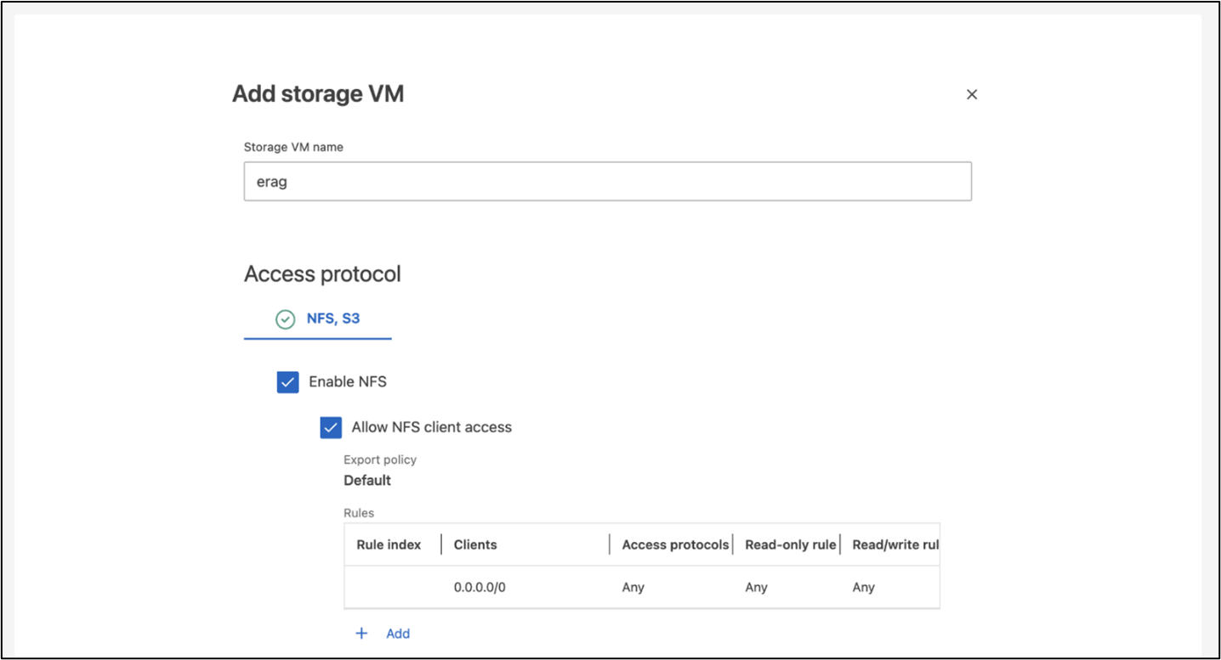Toggle the Allow NFS client access checkbox
This screenshot has width=1221, height=660.
click(x=331, y=427)
